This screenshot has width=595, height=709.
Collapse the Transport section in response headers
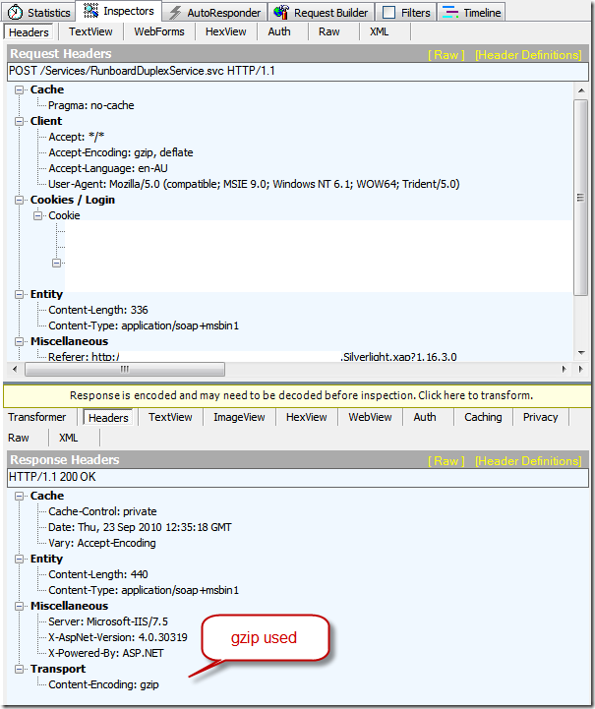click(x=20, y=669)
